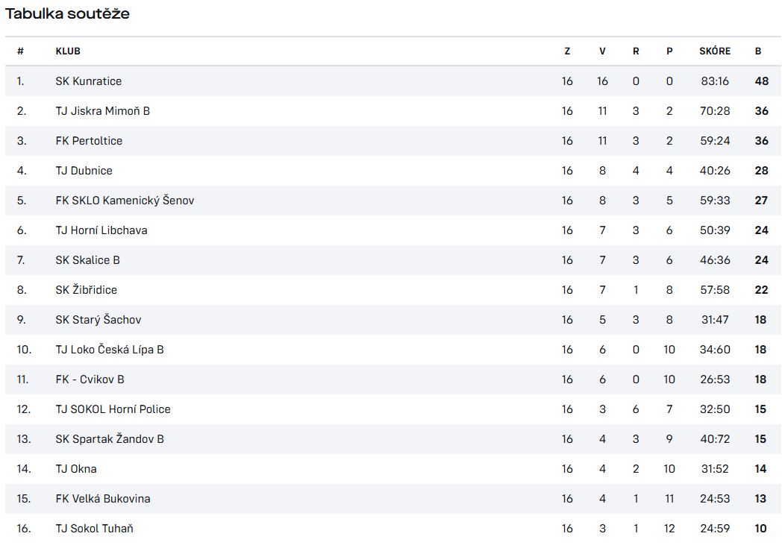
Task: Open TJ SOKOL Horní Police link
Action: click(x=113, y=409)
